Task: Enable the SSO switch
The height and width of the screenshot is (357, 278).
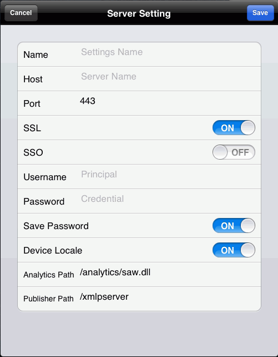Action: tap(234, 152)
